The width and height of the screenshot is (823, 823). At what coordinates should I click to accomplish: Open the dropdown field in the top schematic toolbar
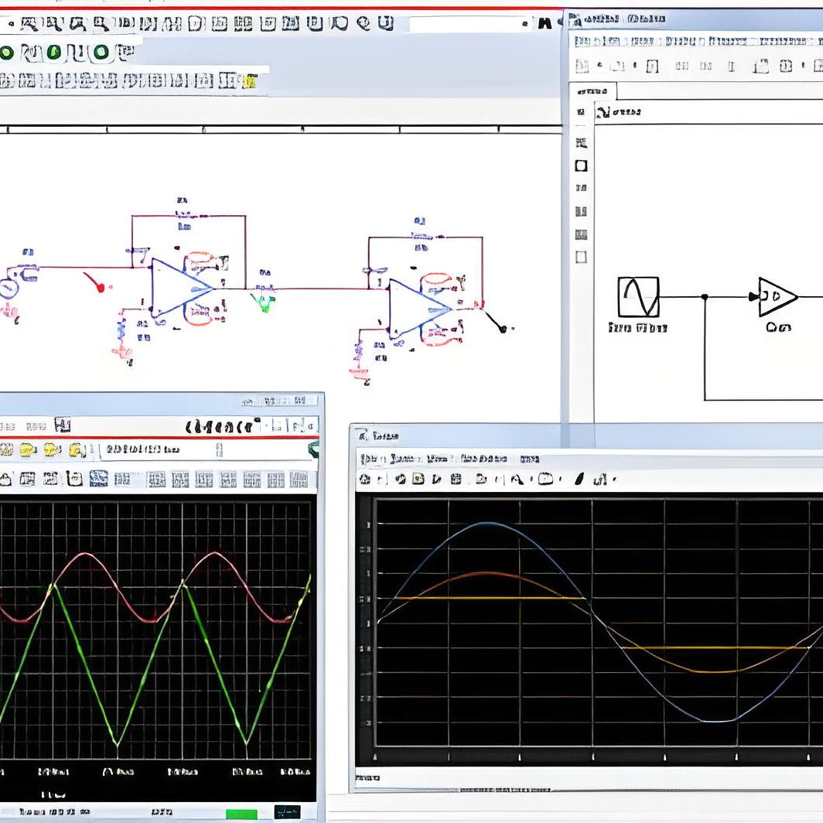469,24
